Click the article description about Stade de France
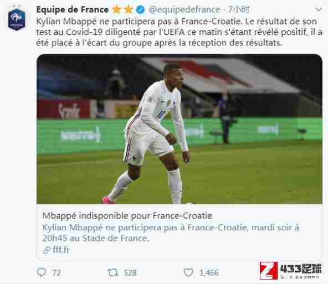Viewport: 328px width, 284px height. pos(171,233)
